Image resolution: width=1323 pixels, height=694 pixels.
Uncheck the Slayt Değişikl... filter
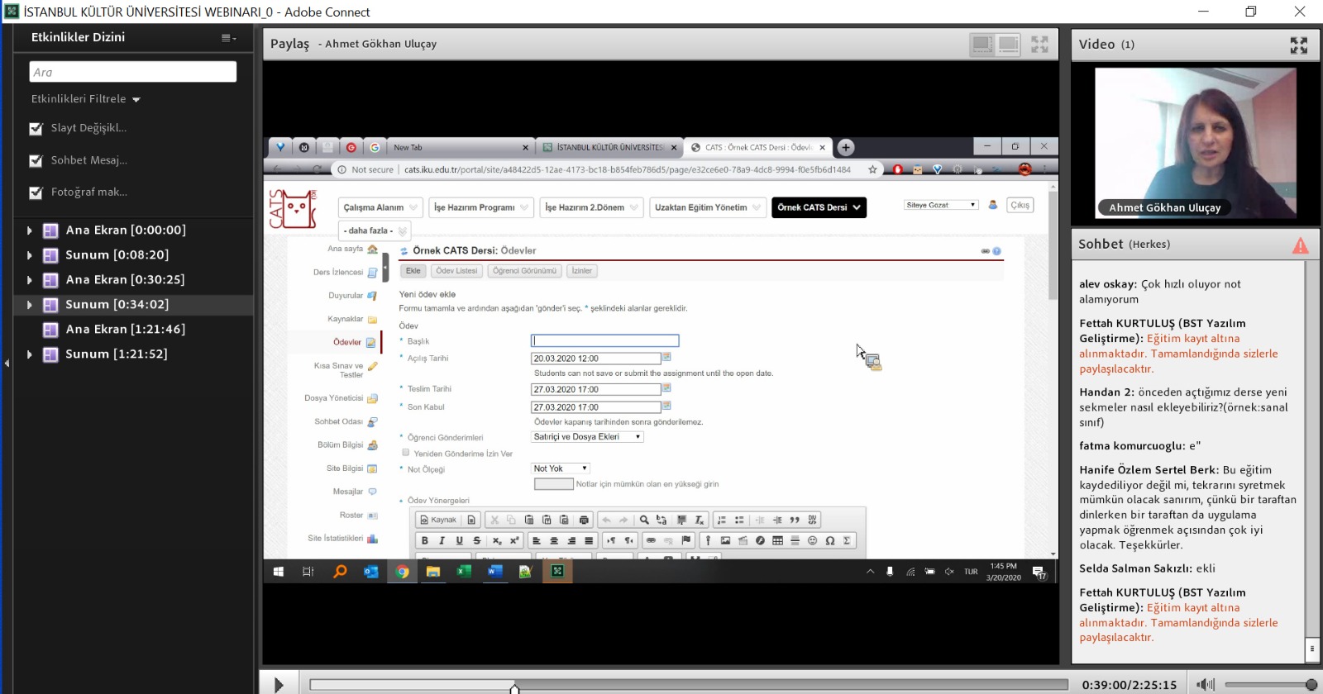(36, 129)
